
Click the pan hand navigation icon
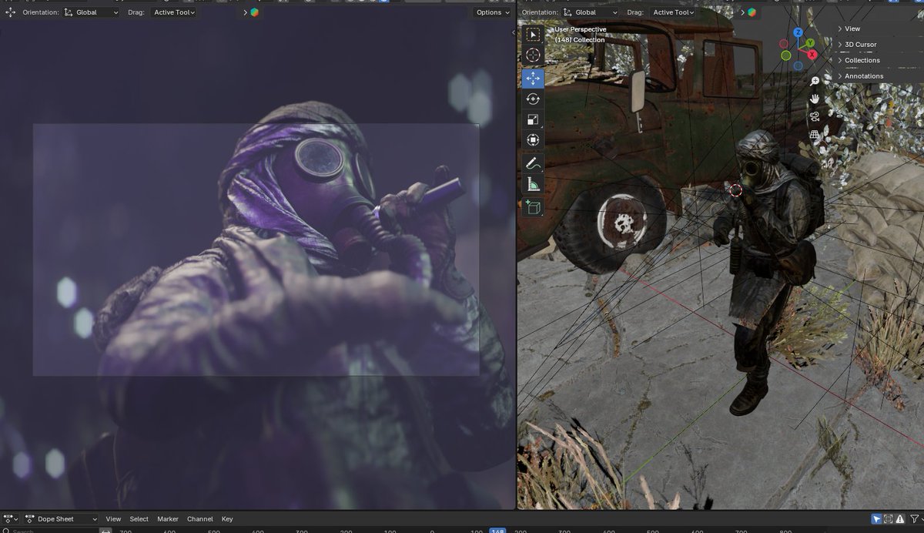point(815,99)
